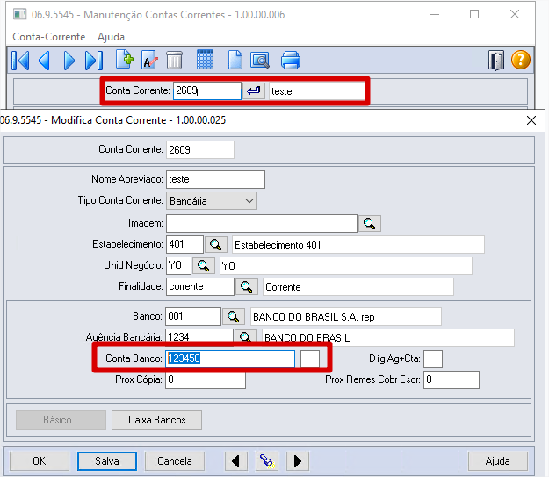The width and height of the screenshot is (549, 477).
Task: Minimize the Manutenção Contas Correntes window
Action: [435, 14]
